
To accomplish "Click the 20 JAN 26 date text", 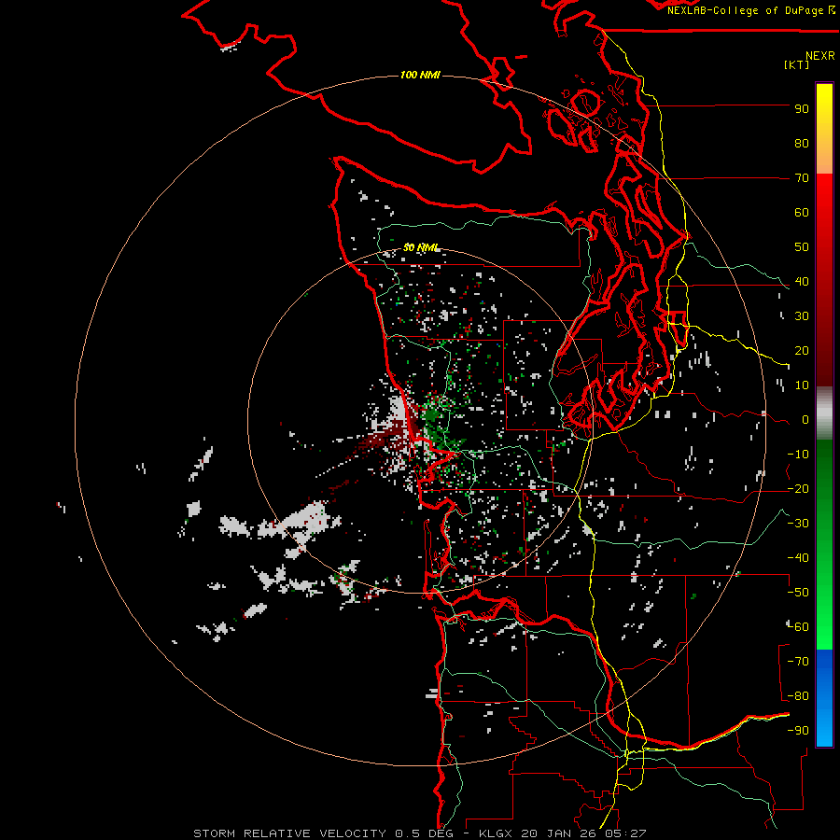I will [x=561, y=833].
